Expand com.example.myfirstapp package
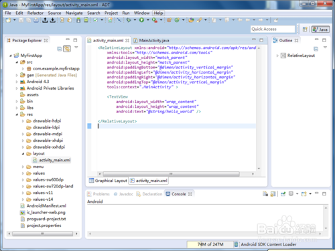Image resolution: width=335 pixels, height=251 pixels. pos(23,69)
